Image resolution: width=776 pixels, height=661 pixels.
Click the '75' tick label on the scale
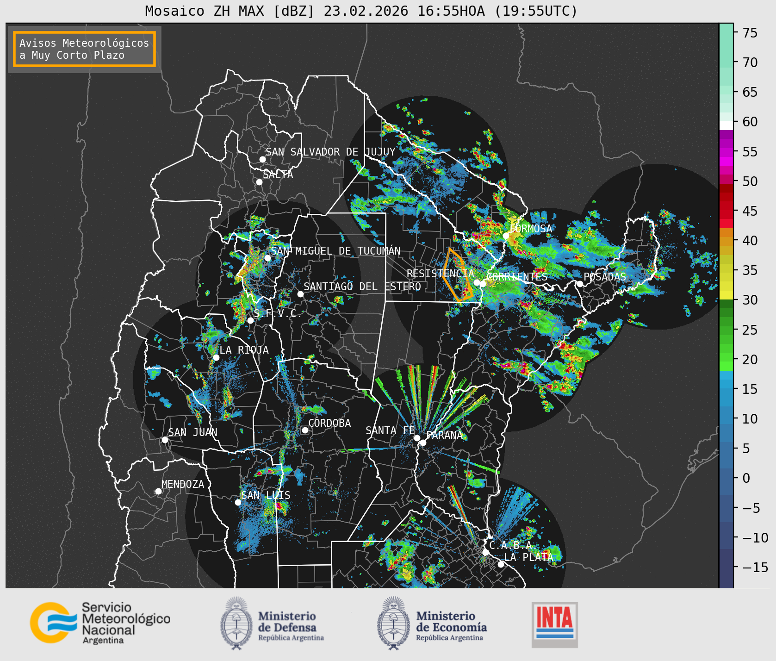point(750,33)
